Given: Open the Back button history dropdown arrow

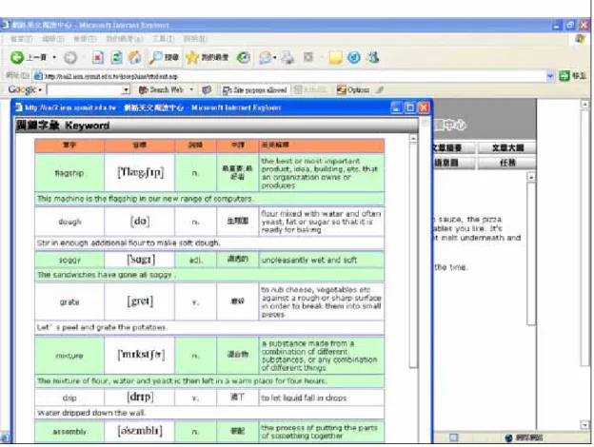Looking at the screenshot, I should click(54, 57).
